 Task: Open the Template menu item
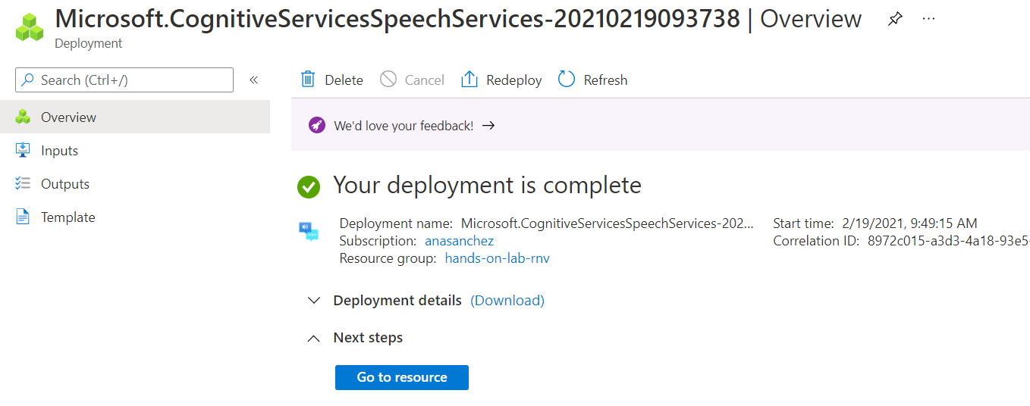click(x=135, y=217)
